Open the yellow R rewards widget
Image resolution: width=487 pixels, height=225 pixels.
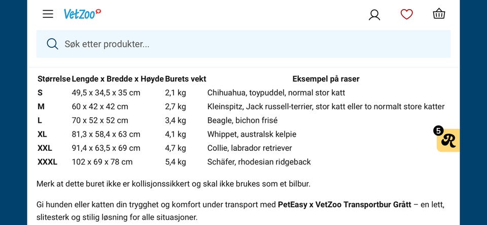tap(448, 141)
